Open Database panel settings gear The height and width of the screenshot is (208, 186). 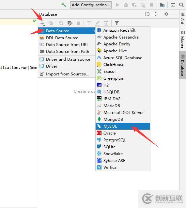tap(166, 14)
